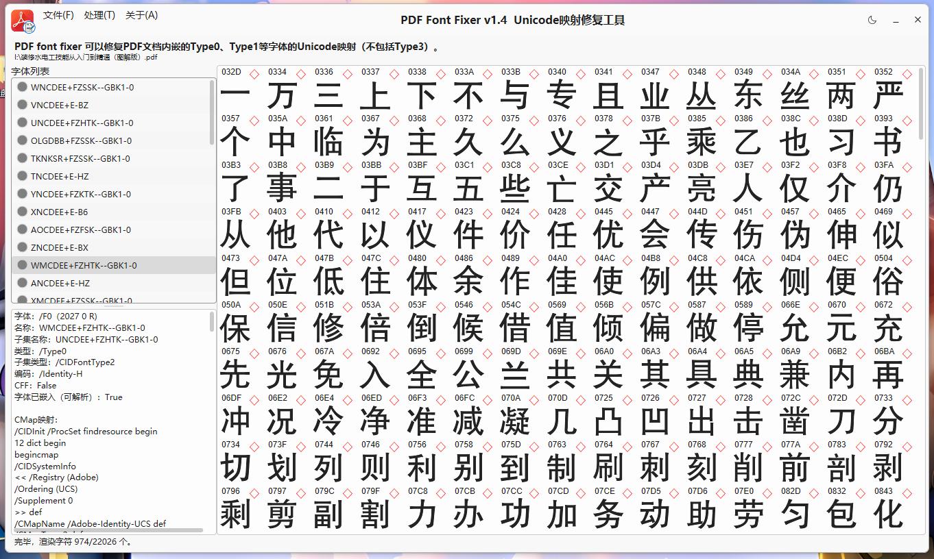Open the 关于(A) menu
Image resolution: width=934 pixels, height=559 pixels.
click(x=141, y=15)
